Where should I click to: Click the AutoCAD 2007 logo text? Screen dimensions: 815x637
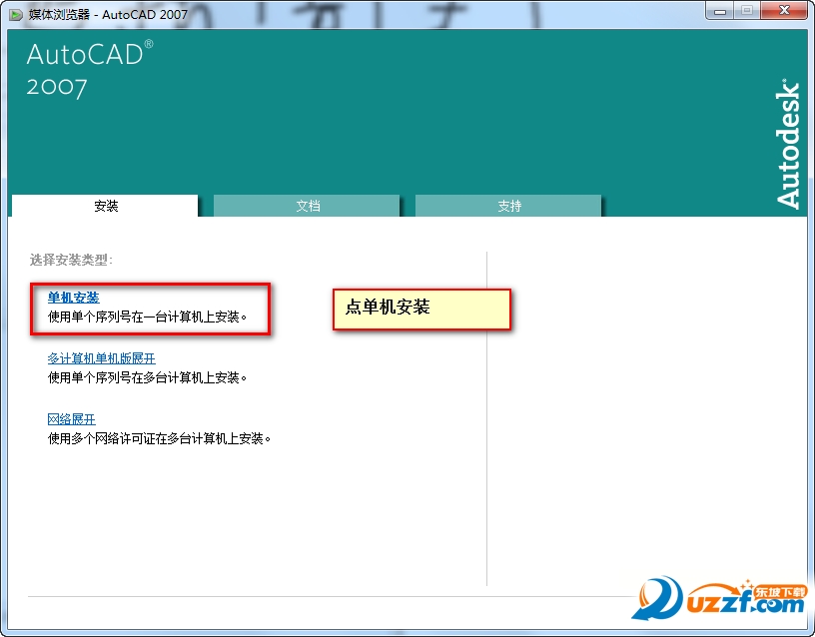90,69
